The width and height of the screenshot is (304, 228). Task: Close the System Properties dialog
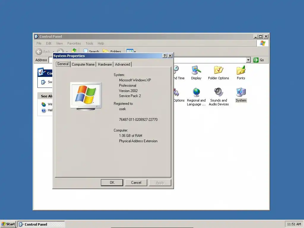tap(170, 56)
